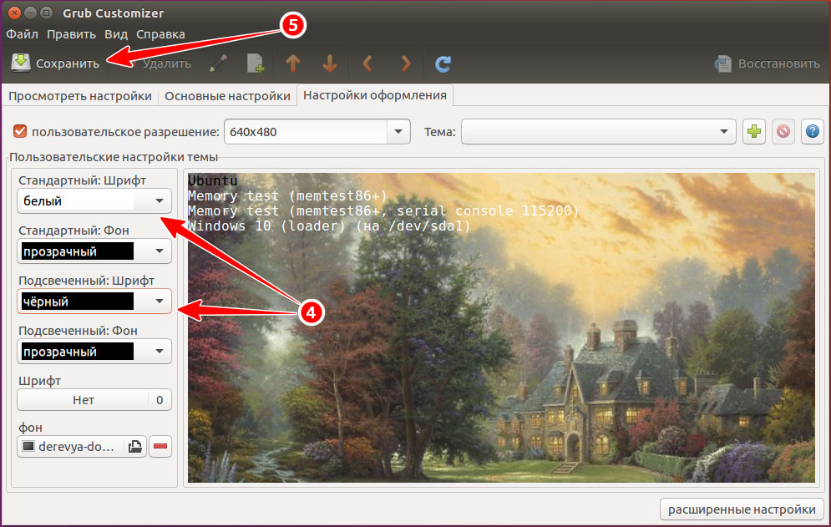Remove background image with red minus icon
Image resolution: width=831 pixels, height=527 pixels.
point(160,447)
